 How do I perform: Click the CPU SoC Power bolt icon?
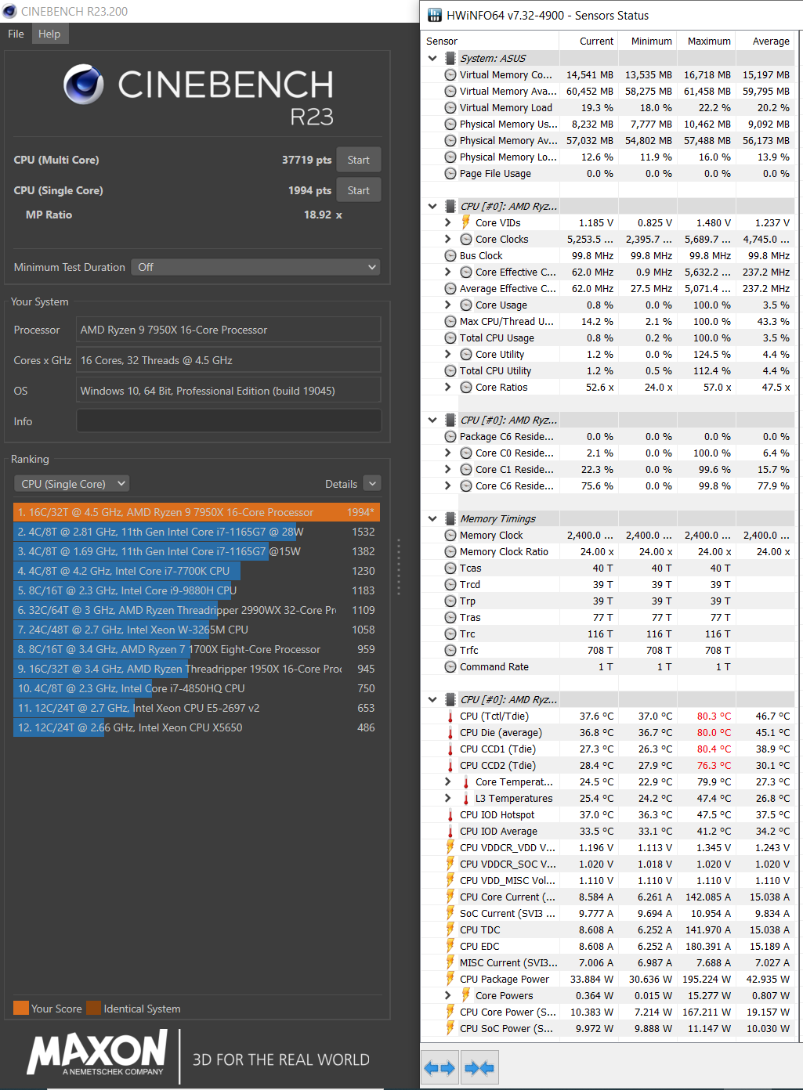(x=450, y=1028)
